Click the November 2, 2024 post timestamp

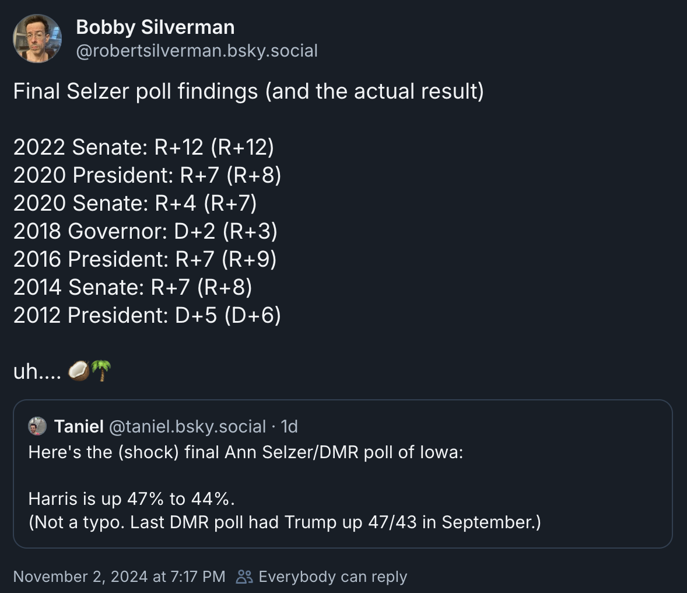[x=119, y=577]
